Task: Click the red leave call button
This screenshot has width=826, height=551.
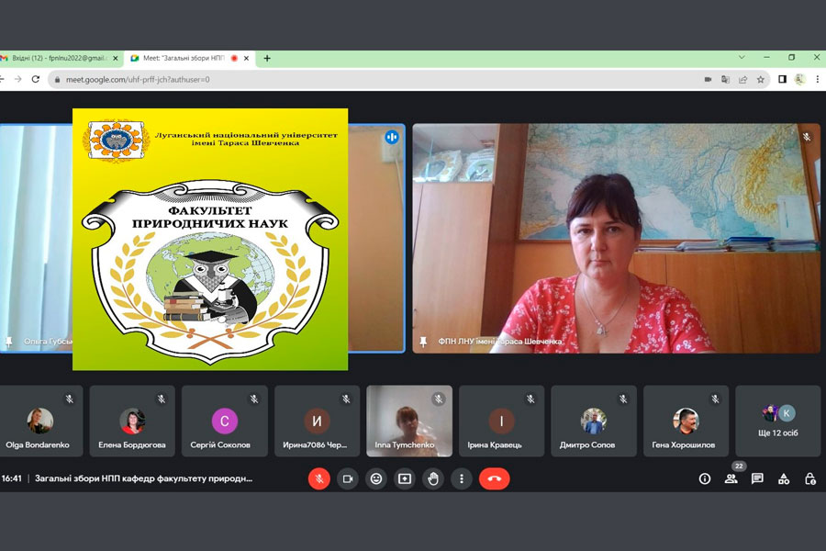Action: click(494, 478)
